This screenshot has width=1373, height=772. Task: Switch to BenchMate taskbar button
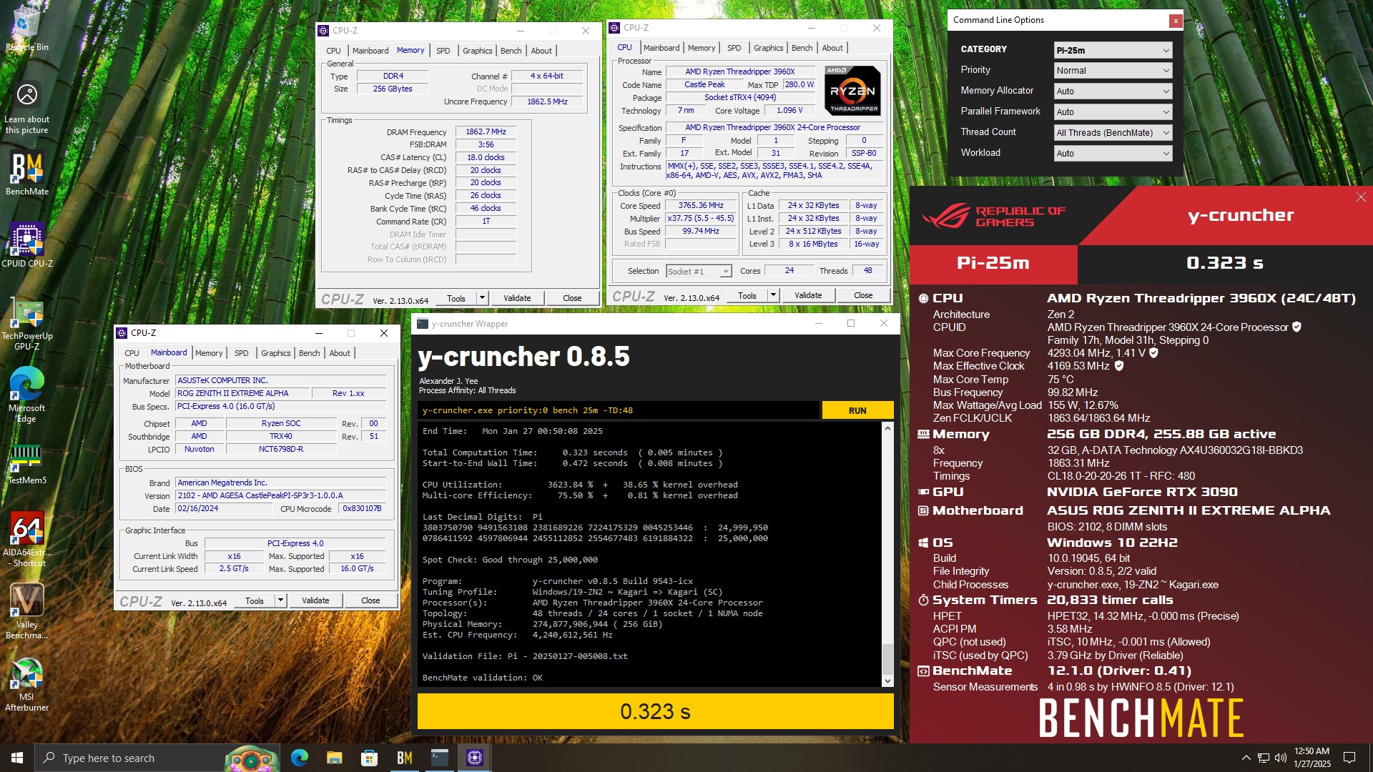pos(404,758)
